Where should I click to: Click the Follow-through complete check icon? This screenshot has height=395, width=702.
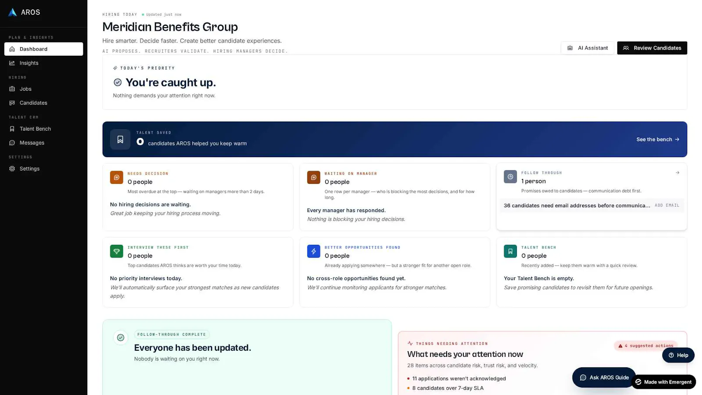click(x=121, y=338)
